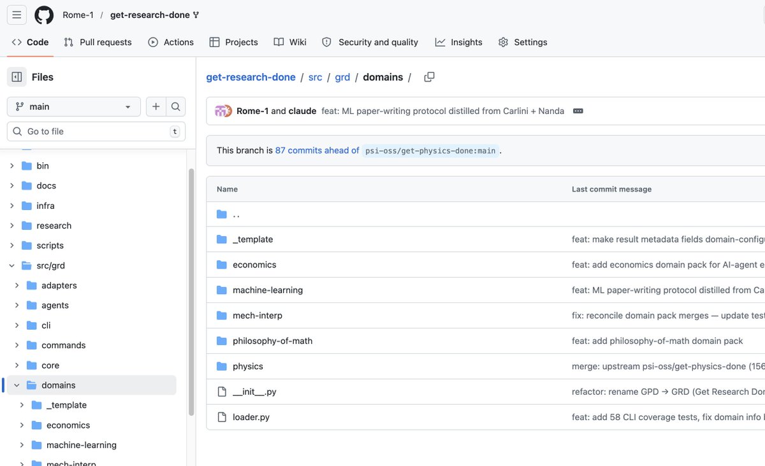Open get-research-done repository link in header
The width and height of the screenshot is (765, 466).
point(150,15)
